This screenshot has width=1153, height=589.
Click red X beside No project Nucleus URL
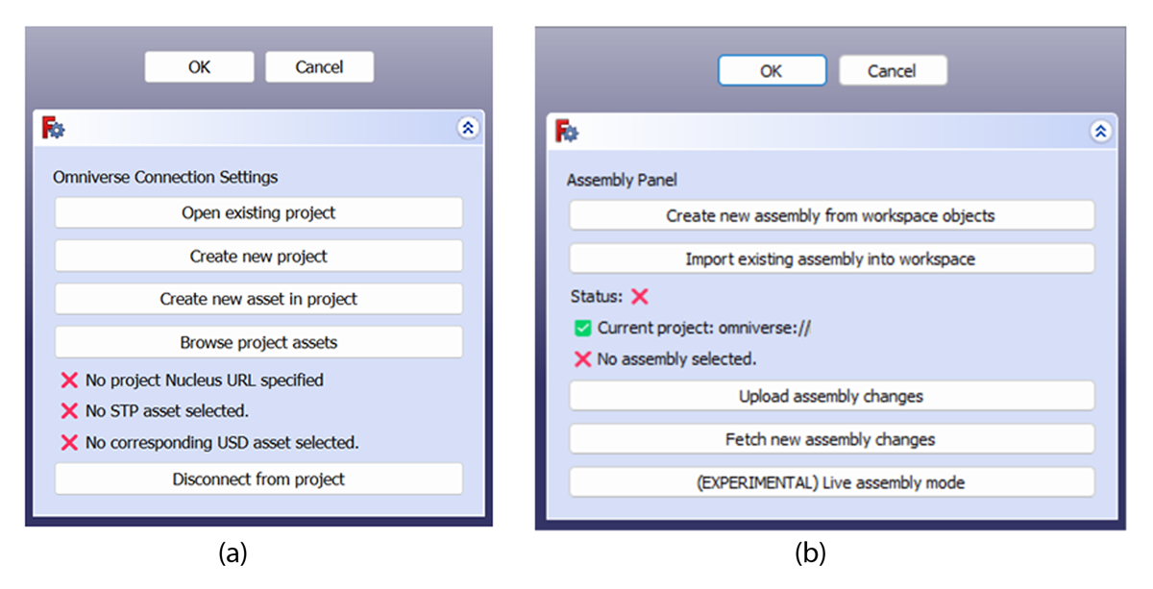(69, 380)
